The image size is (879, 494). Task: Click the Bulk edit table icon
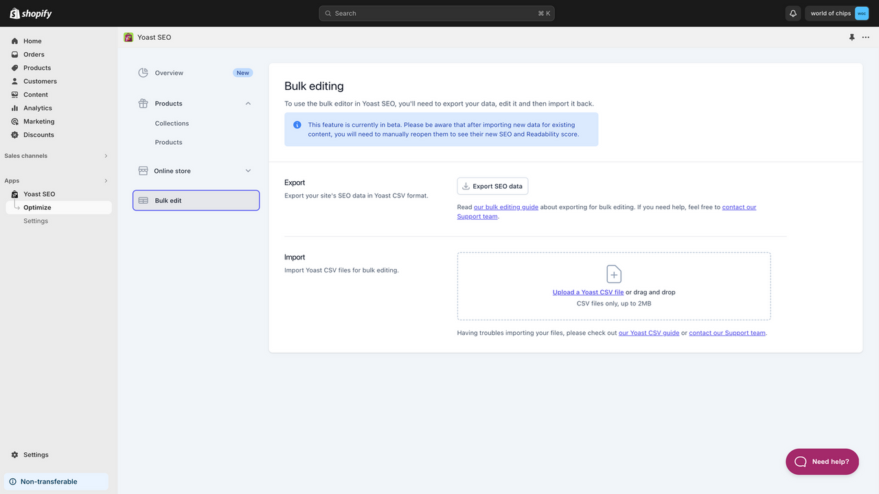point(143,200)
